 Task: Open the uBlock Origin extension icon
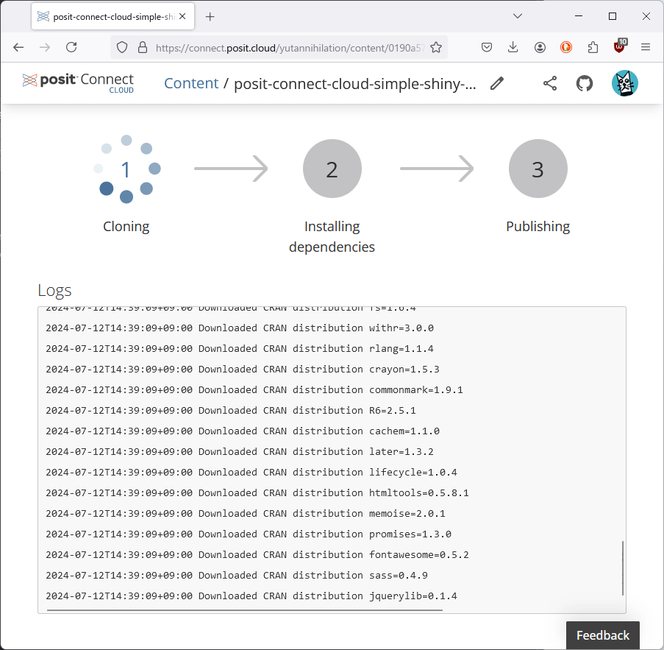coord(619,46)
